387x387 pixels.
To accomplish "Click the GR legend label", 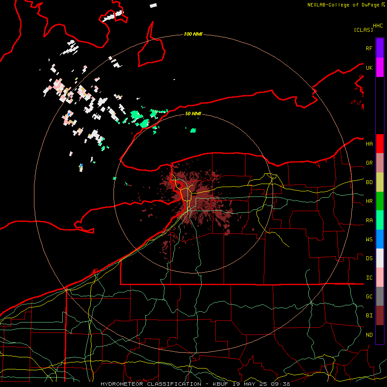I will pyautogui.click(x=369, y=163).
